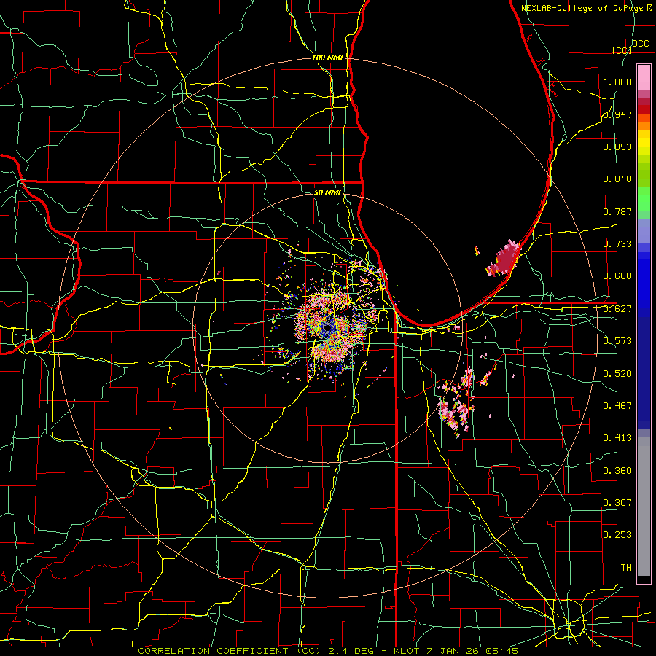Click the 0.680 scale value

(617, 276)
